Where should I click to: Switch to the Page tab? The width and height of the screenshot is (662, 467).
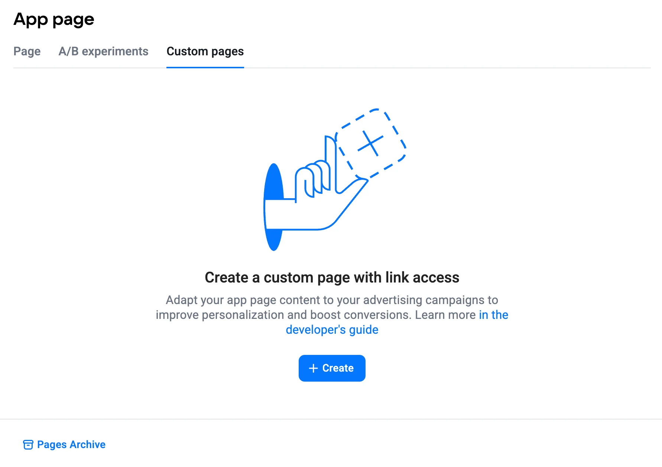click(x=27, y=52)
